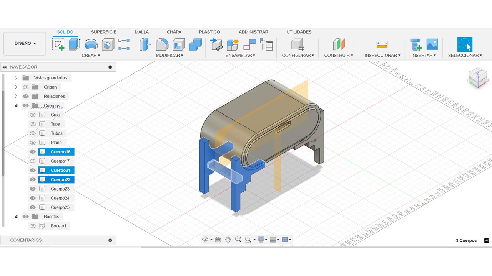Select the Create Sketch tool icon

pyautogui.click(x=58, y=44)
